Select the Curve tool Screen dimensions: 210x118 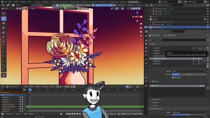(x=4, y=61)
